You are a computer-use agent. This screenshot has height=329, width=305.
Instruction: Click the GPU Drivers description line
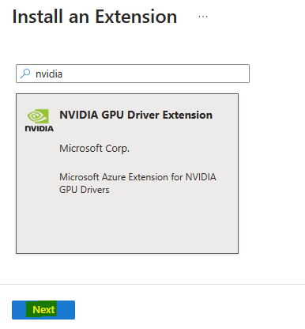pyautogui.click(x=85, y=190)
